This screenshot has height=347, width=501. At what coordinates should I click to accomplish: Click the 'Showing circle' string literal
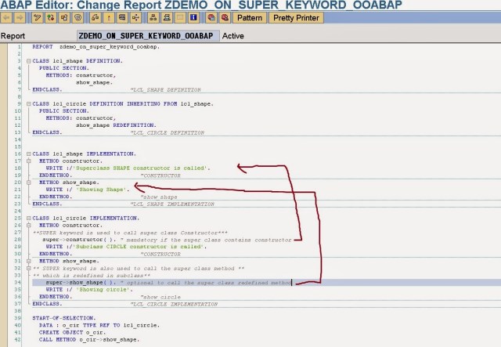tap(103, 290)
